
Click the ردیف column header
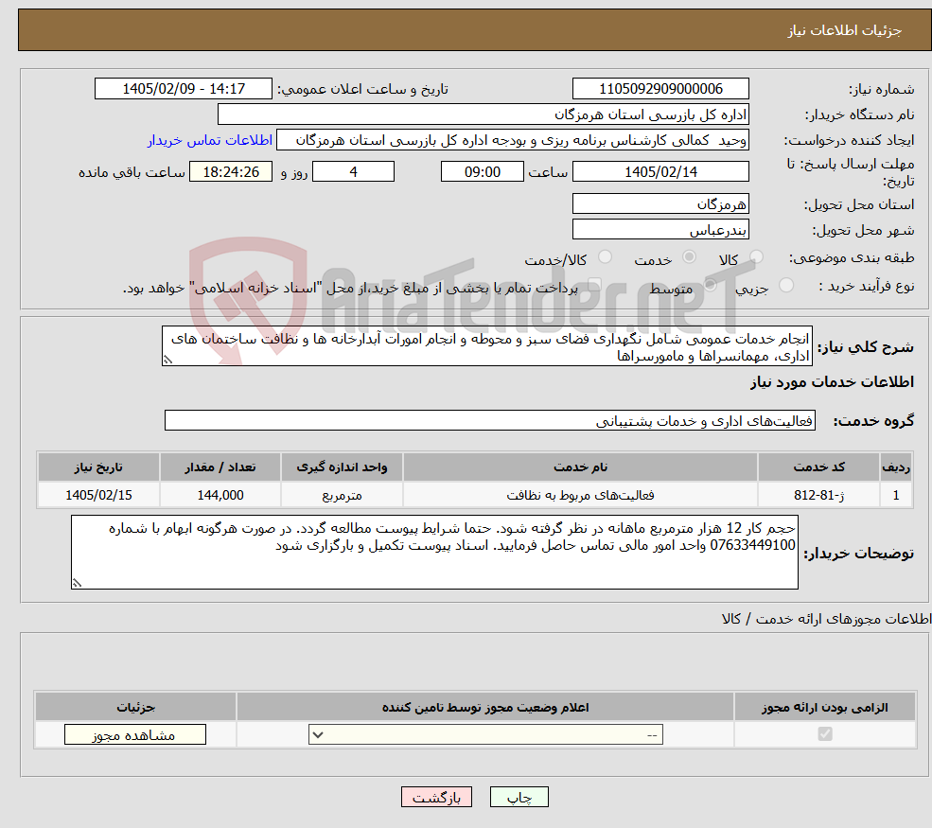(896, 467)
